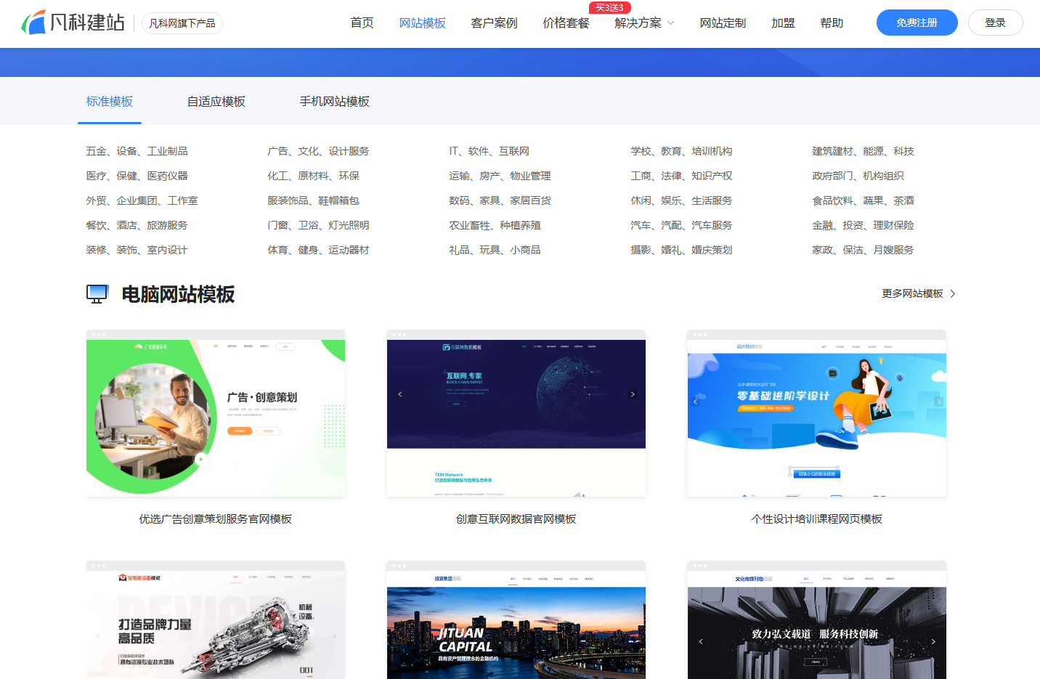This screenshot has height=679, width=1040.
Task: Open the 建筑建材、能源、科技 category
Action: (863, 151)
